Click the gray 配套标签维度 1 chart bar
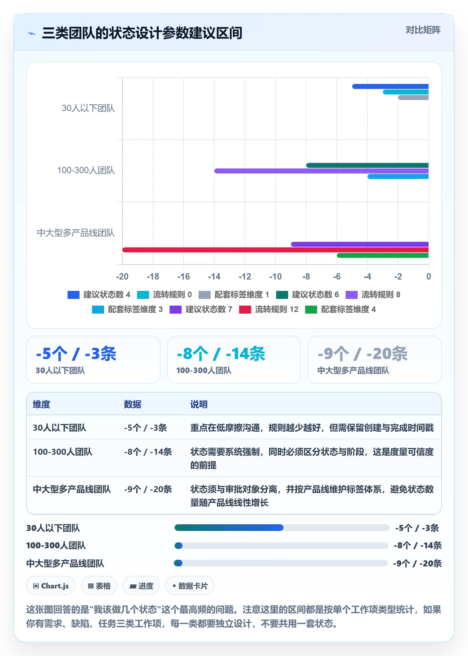The width and height of the screenshot is (468, 656). pos(414,98)
